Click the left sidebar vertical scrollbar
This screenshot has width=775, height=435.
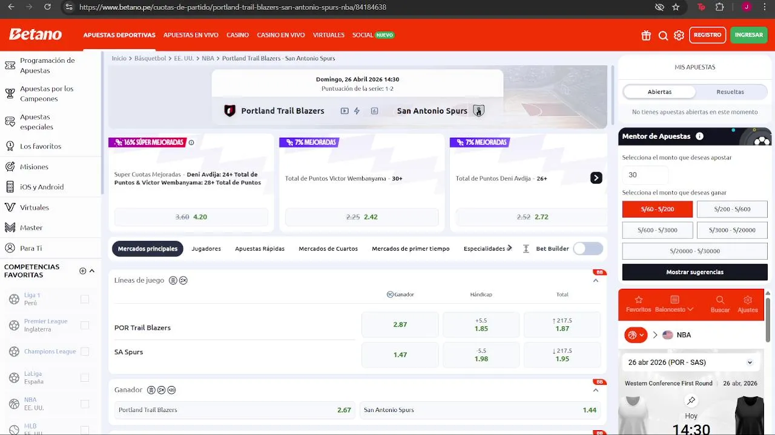(102, 123)
